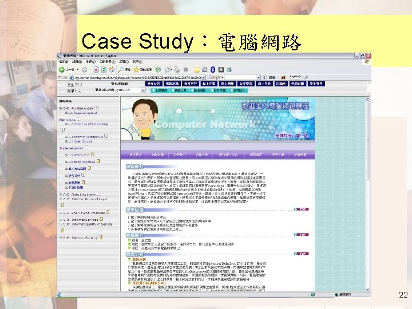Click the third TOP link in the page
This screenshot has width=412, height=309.
[x=301, y=254]
